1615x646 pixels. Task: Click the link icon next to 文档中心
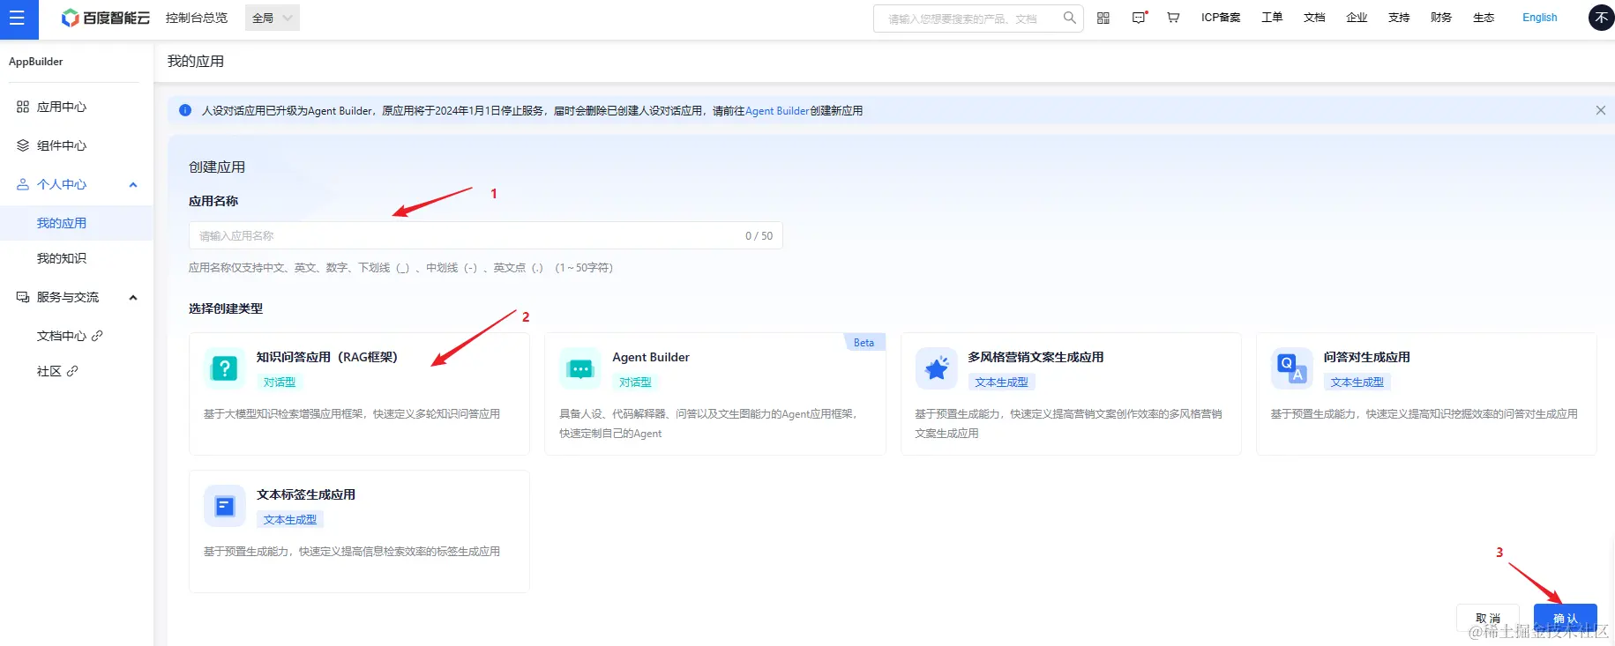tap(97, 336)
